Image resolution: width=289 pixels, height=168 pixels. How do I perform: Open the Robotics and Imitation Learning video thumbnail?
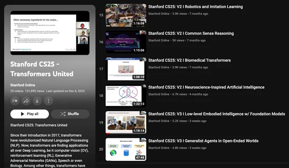[x=126, y=15]
